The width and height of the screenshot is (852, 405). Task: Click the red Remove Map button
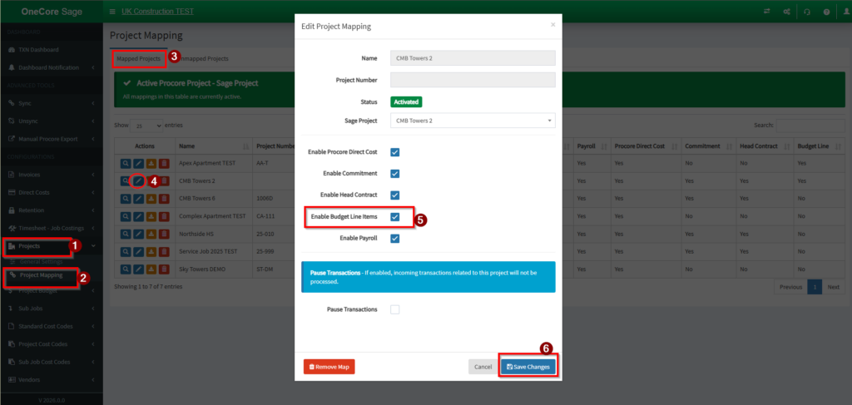[329, 367]
